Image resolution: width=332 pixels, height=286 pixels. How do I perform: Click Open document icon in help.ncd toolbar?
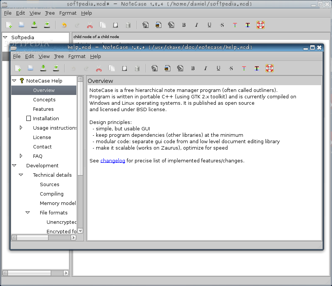coord(30,68)
